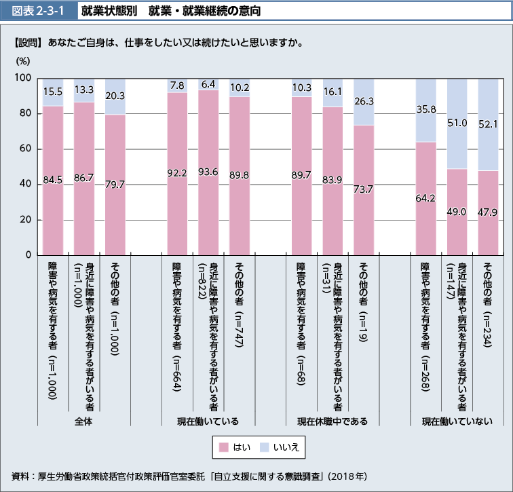Click the 64.2 pink bar segment
The height and width of the screenshot is (492, 513).
pos(426,198)
